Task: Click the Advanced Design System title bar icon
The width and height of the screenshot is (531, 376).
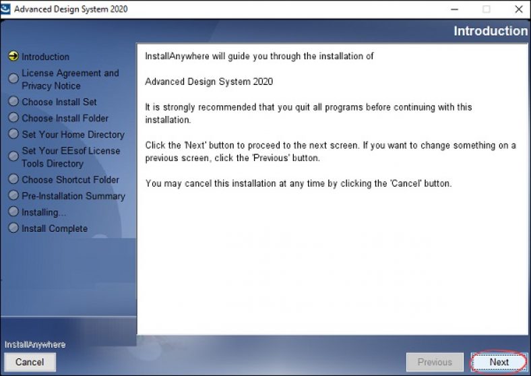Action: 6,9
